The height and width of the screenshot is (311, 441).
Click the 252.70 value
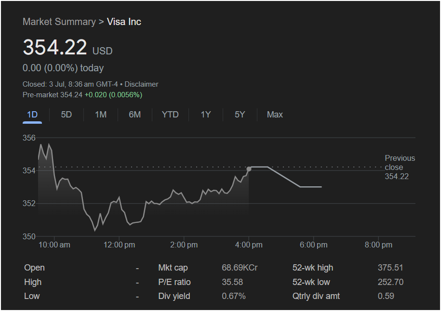[x=391, y=282]
